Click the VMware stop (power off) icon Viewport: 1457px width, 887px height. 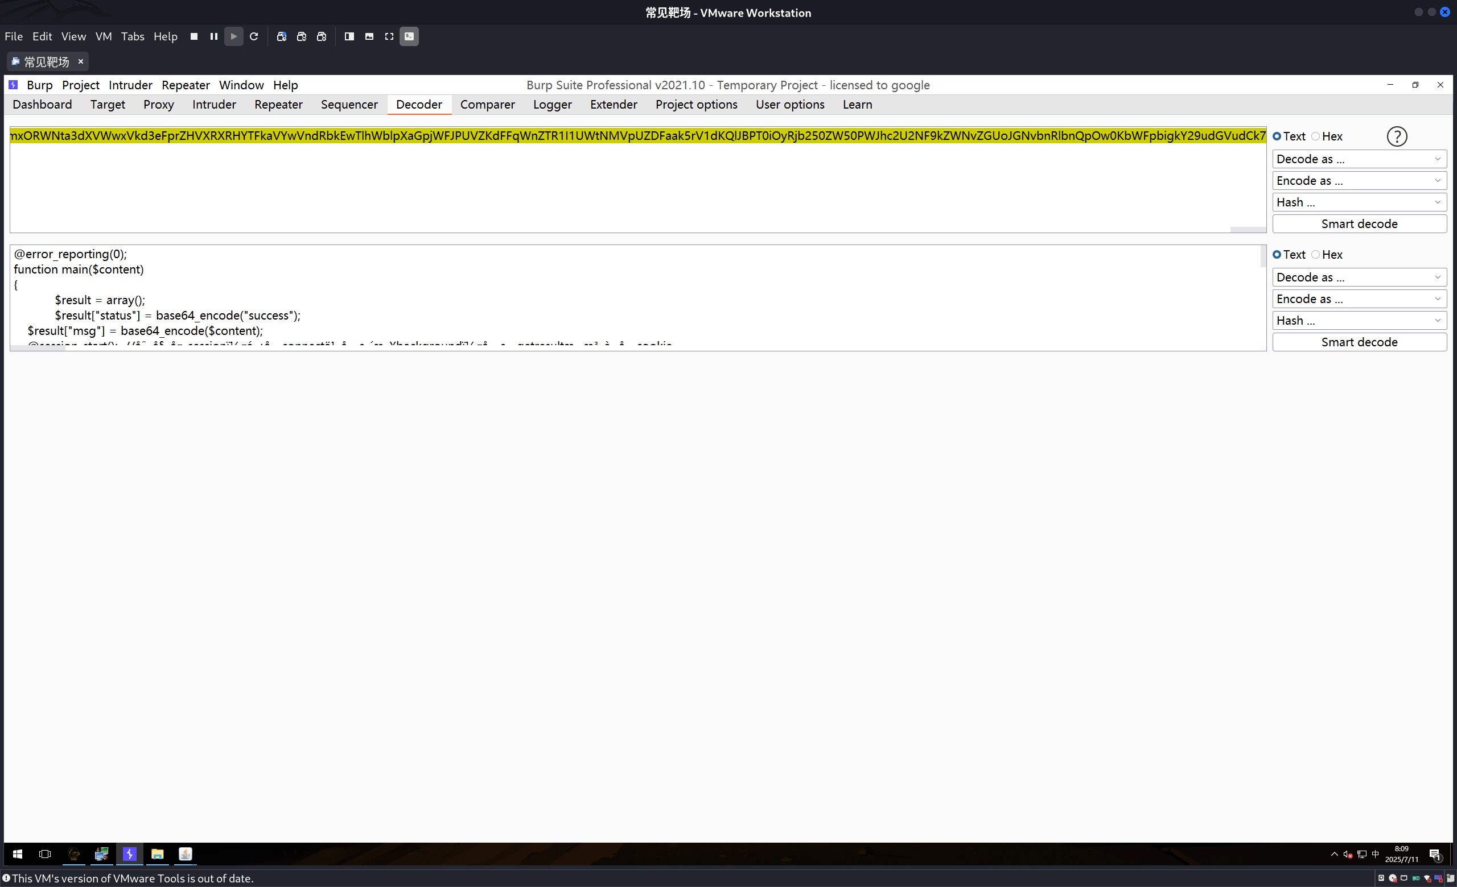click(194, 36)
